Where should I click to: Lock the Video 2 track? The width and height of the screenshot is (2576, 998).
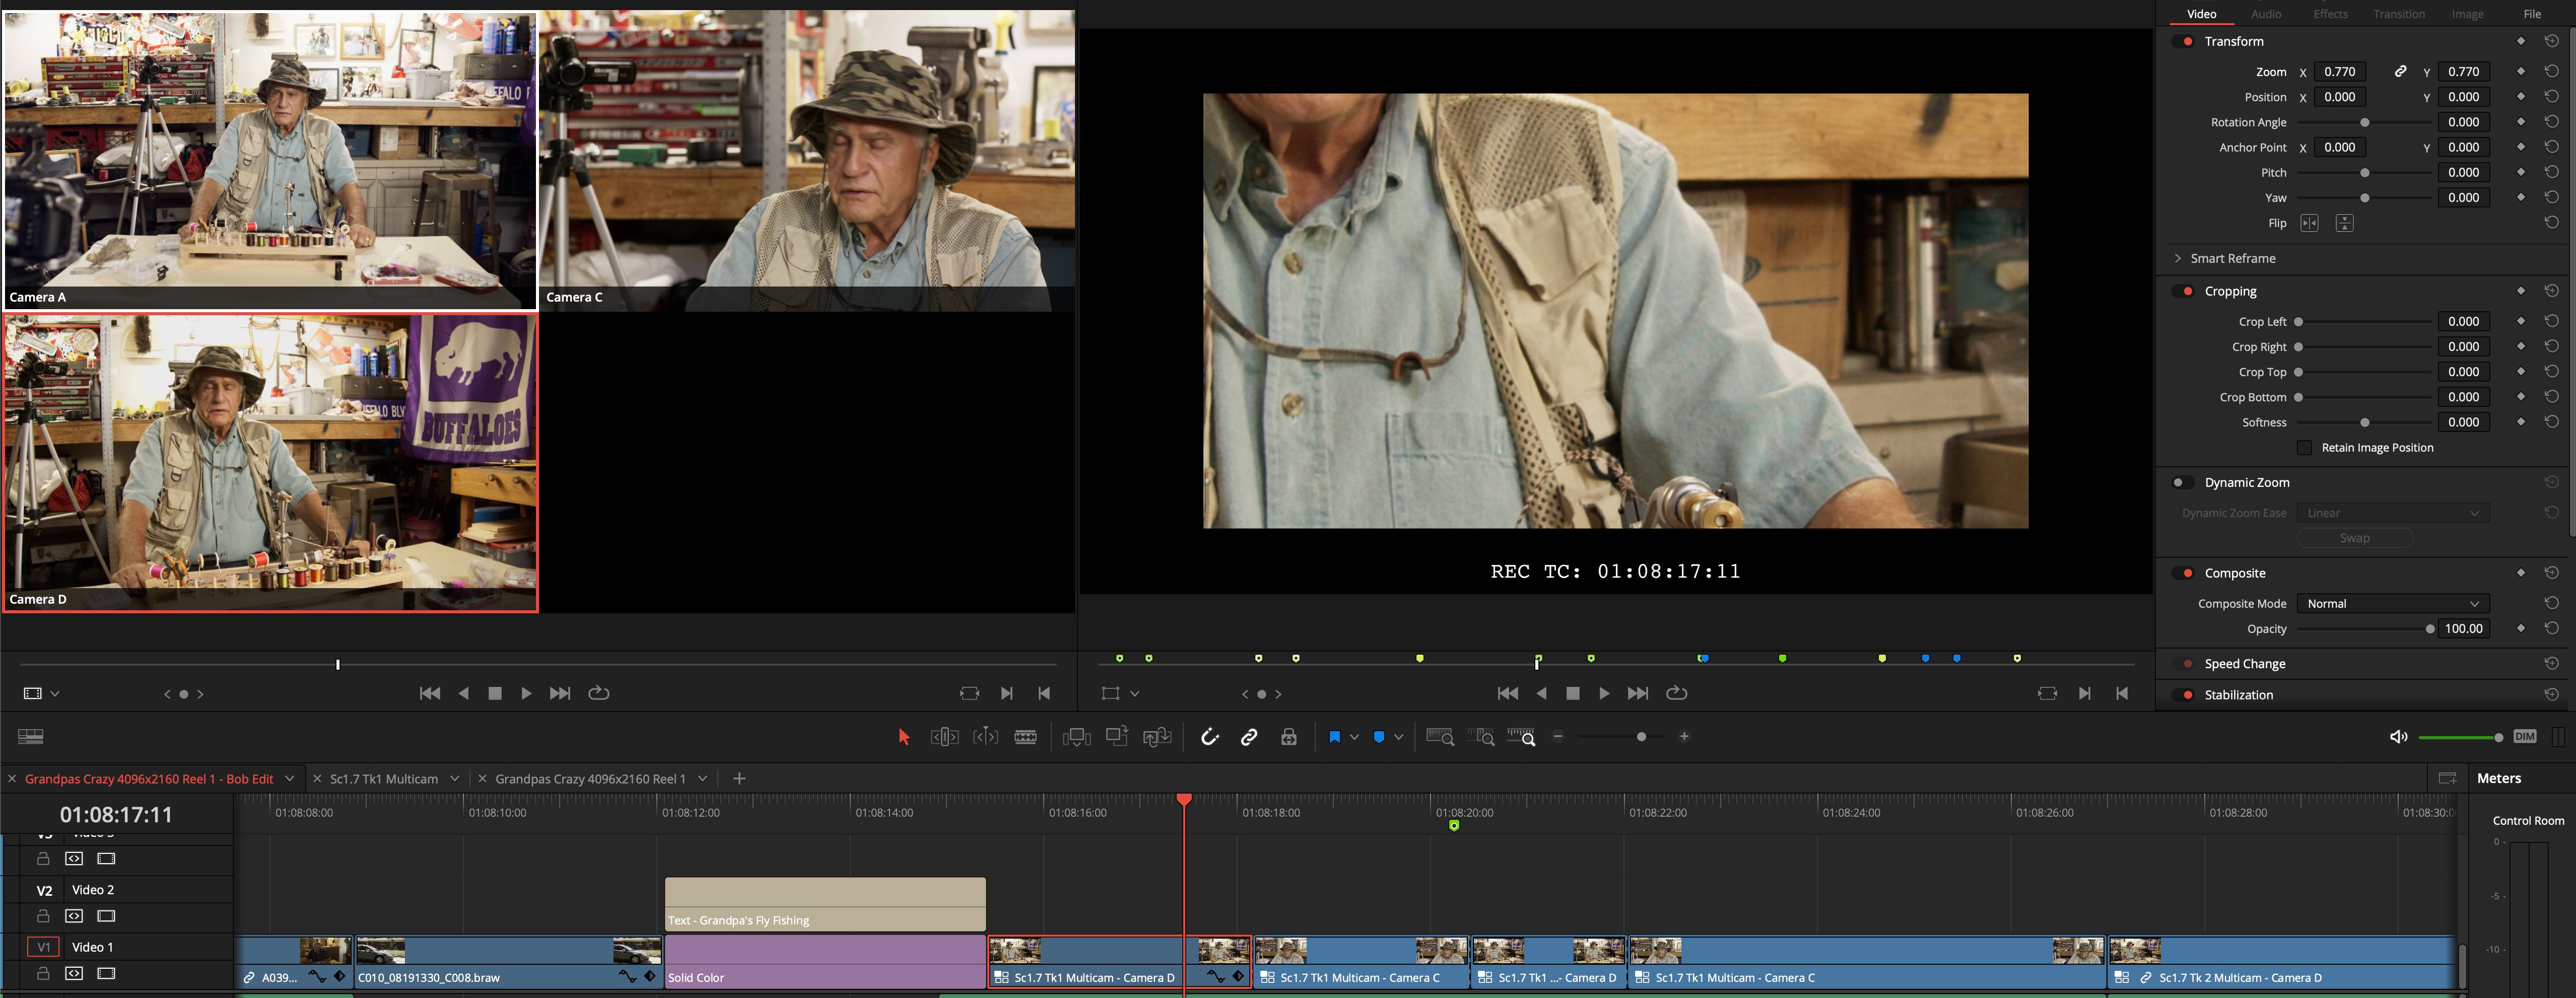43,916
